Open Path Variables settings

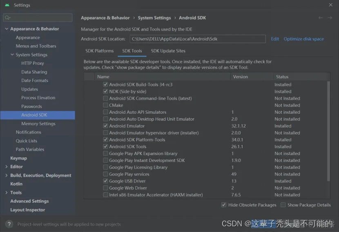coord(30,149)
